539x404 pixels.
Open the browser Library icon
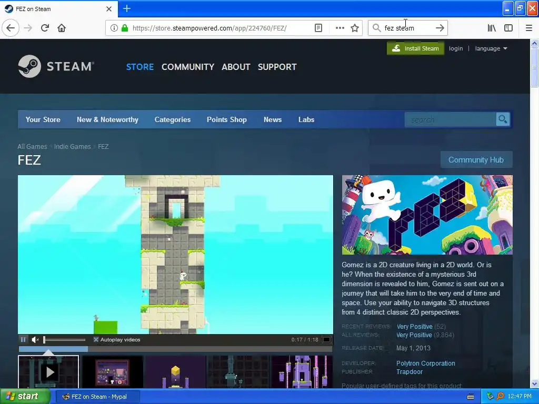[492, 28]
